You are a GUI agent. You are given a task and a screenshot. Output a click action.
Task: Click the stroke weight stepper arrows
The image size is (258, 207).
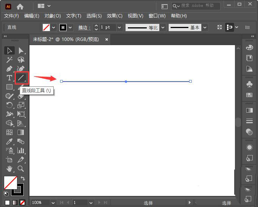pyautogui.click(x=96, y=27)
